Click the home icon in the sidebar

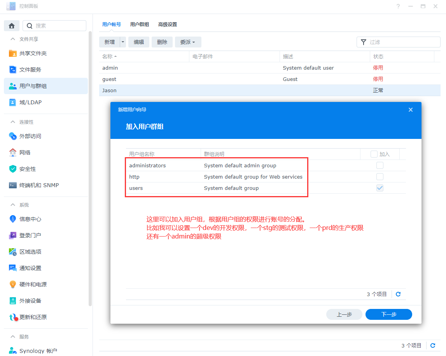(12, 26)
